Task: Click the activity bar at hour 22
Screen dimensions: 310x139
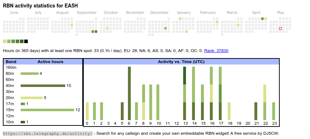Action: point(265,102)
